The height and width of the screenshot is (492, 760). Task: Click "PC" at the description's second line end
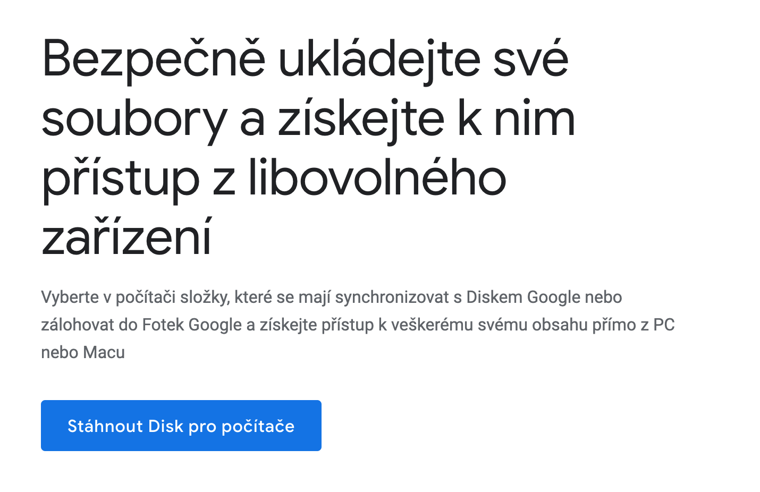(663, 325)
